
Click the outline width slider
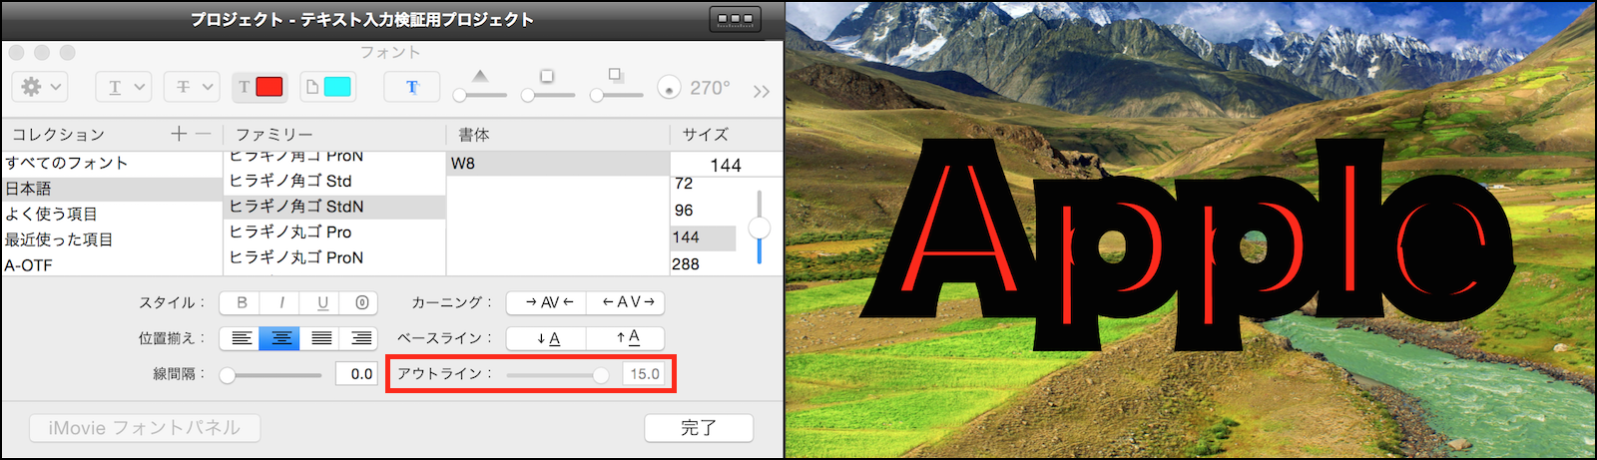(557, 375)
